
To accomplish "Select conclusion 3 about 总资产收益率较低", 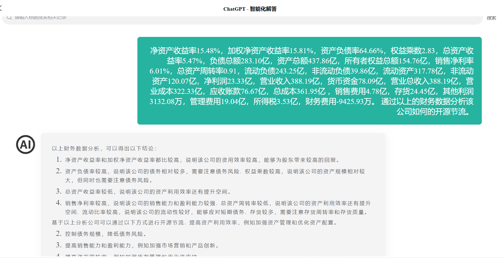I will 148,192.
